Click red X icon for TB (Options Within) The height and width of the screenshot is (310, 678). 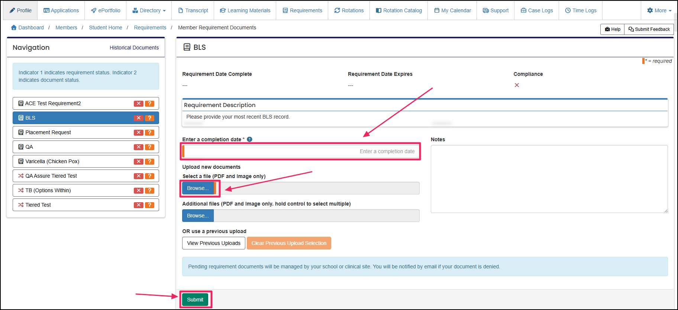139,191
